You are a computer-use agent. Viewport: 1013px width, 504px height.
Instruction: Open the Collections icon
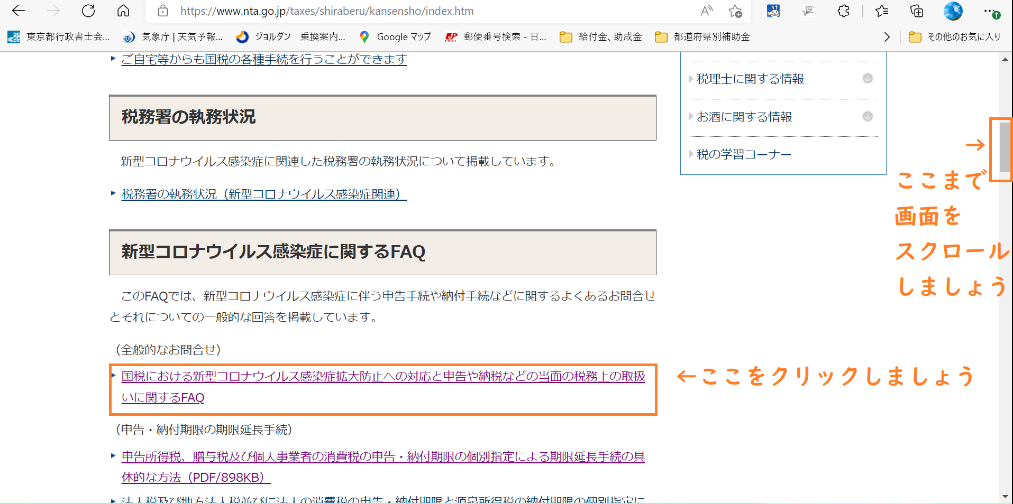point(916,11)
